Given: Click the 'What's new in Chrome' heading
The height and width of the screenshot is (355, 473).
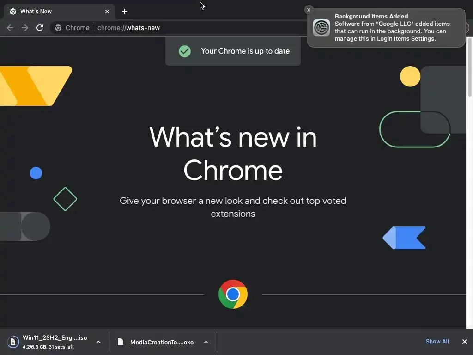Looking at the screenshot, I should point(233,153).
